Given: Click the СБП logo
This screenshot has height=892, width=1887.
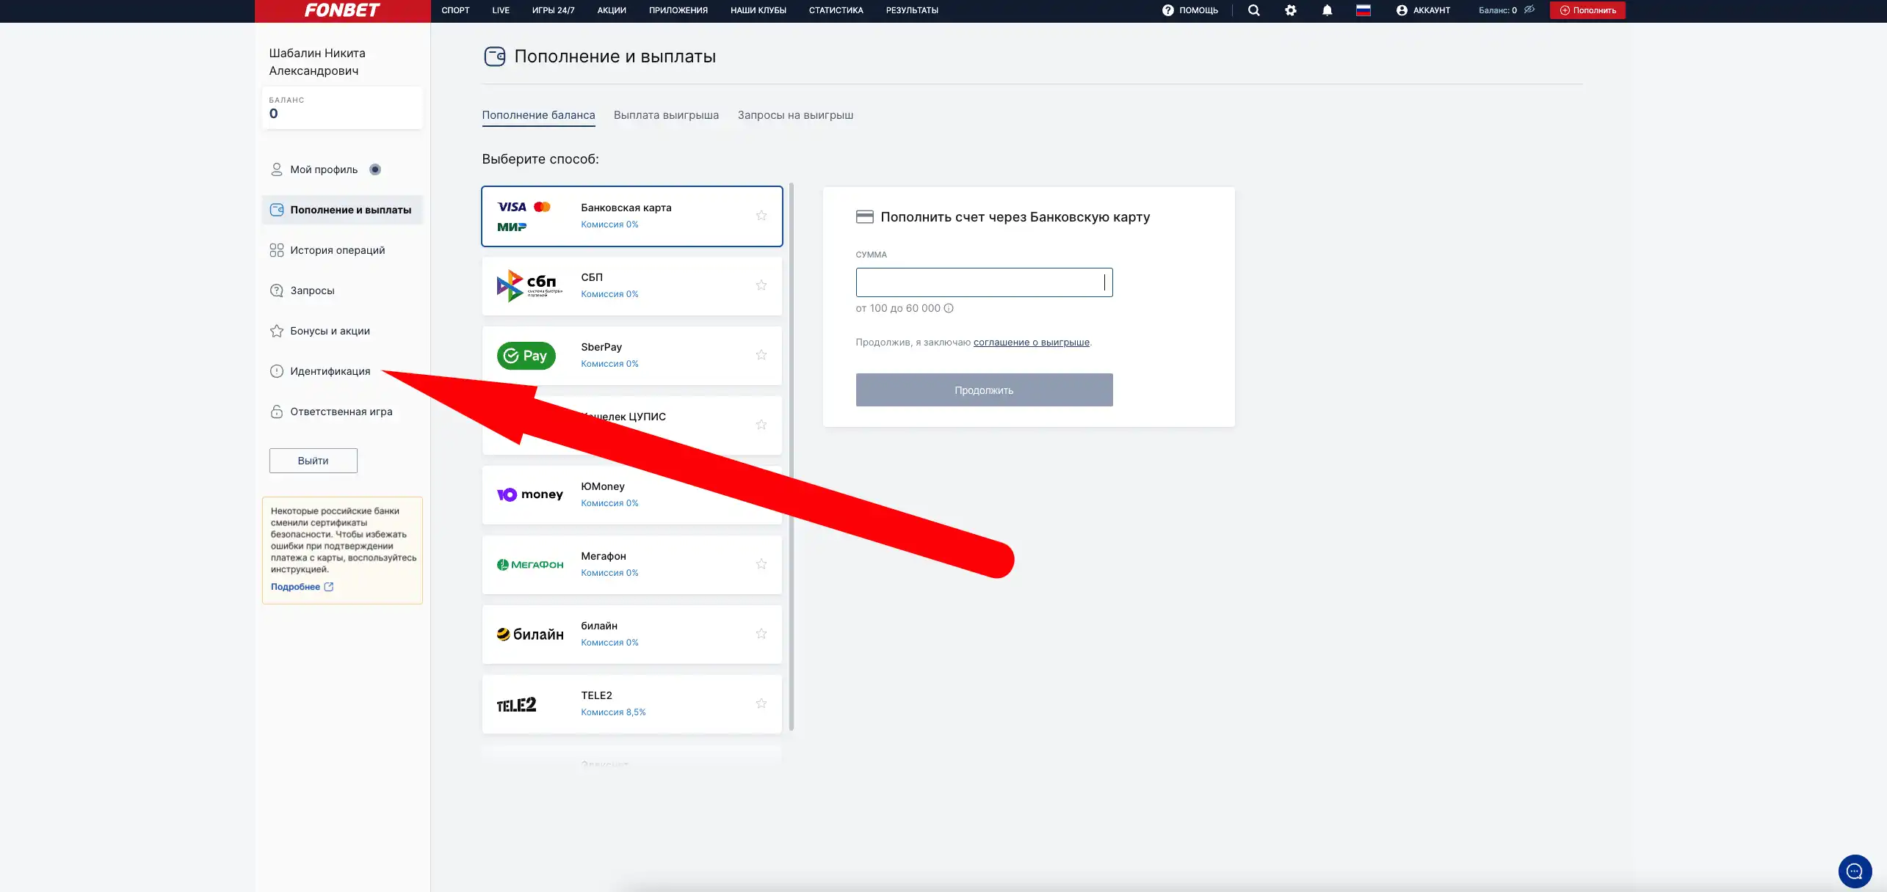Looking at the screenshot, I should pos(529,285).
